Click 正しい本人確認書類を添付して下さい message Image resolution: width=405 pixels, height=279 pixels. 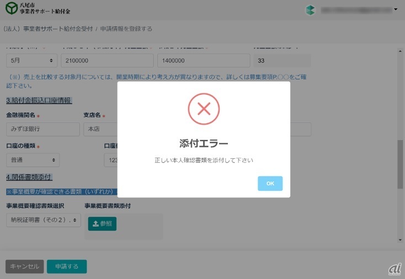click(x=204, y=160)
